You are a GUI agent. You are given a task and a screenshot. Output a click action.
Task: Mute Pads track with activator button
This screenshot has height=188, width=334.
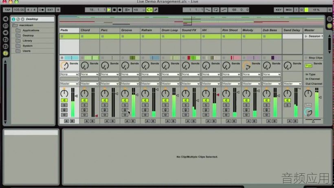(64, 100)
